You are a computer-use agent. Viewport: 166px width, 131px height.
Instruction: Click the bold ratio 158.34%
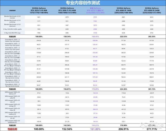[67, 36]
